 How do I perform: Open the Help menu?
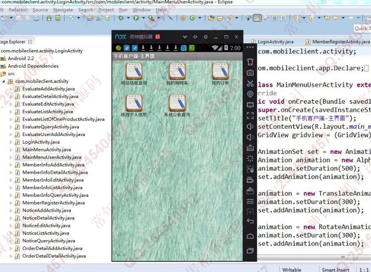coord(161,10)
